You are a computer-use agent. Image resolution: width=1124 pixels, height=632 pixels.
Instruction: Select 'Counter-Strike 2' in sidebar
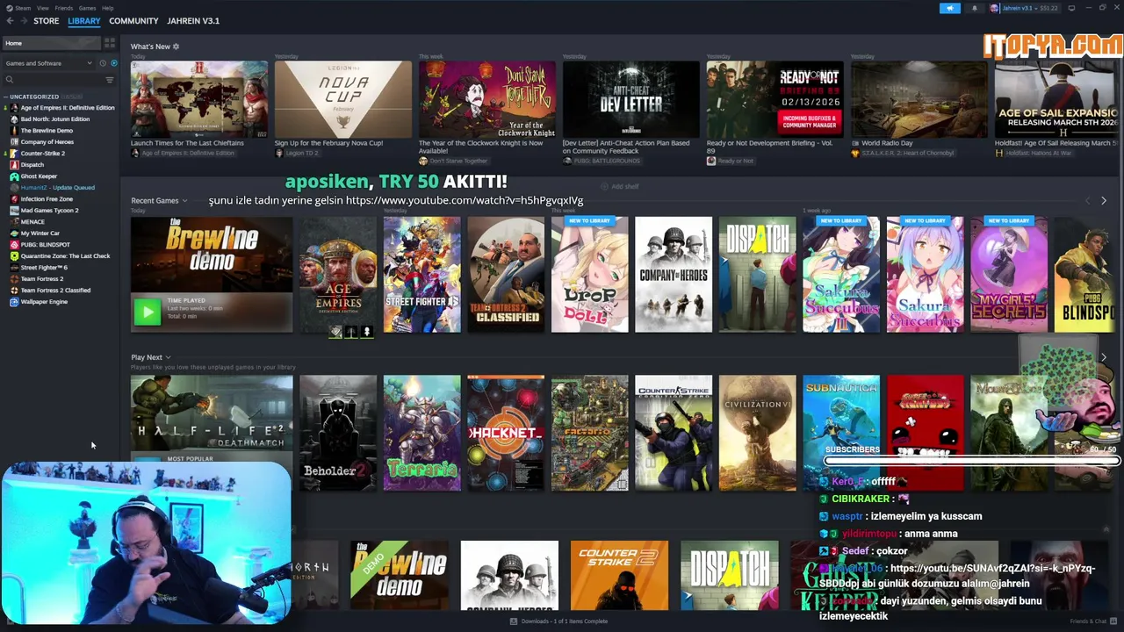[42, 154]
